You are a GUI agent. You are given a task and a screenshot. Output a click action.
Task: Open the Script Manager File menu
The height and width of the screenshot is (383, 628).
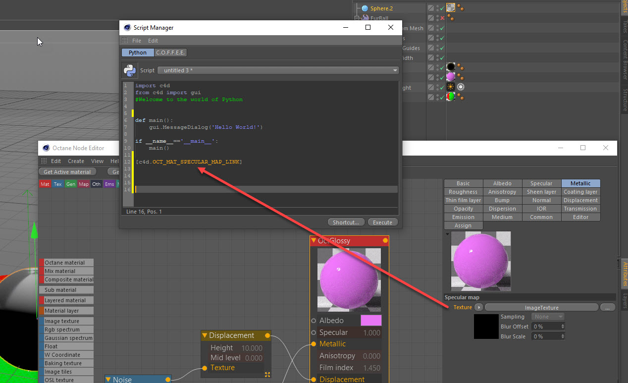[137, 41]
